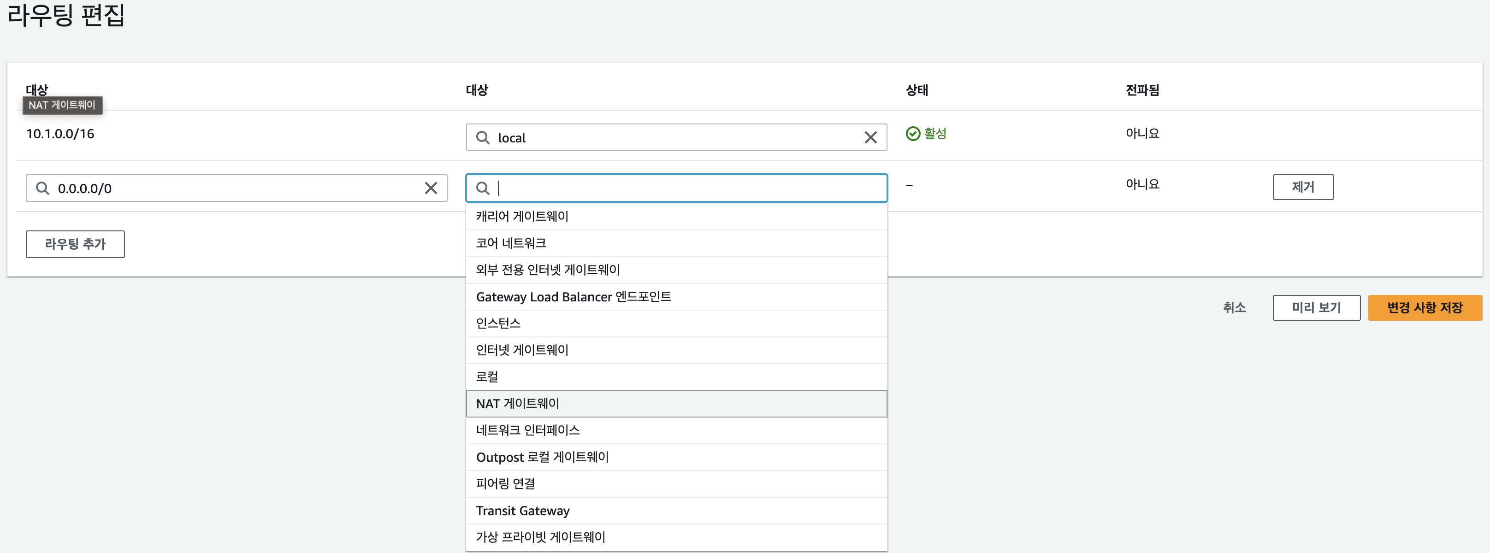
Task: Select 인터넷 게이트웨이 option
Action: click(x=676, y=350)
